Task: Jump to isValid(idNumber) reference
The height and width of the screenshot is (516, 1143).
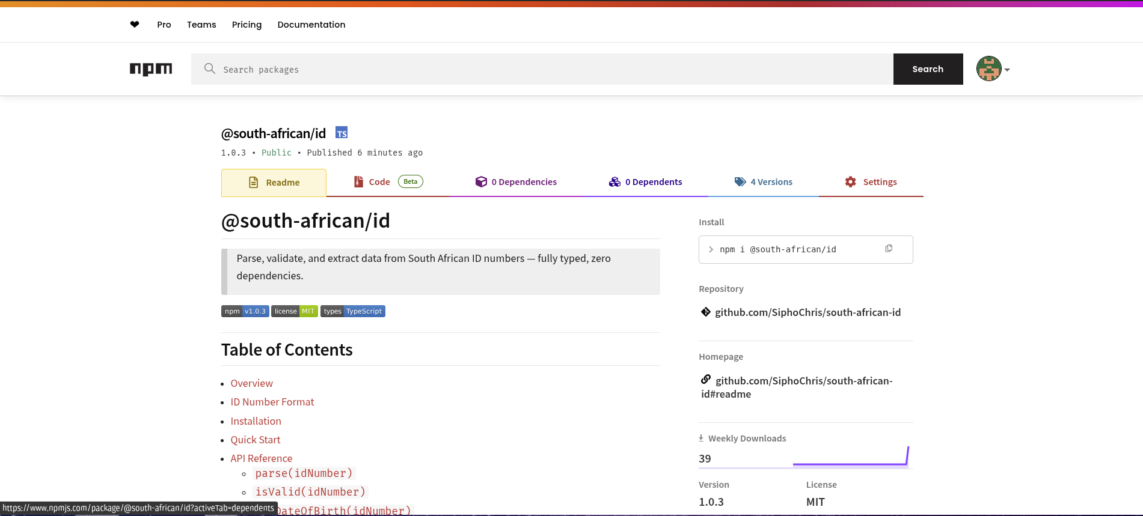Action: click(310, 492)
